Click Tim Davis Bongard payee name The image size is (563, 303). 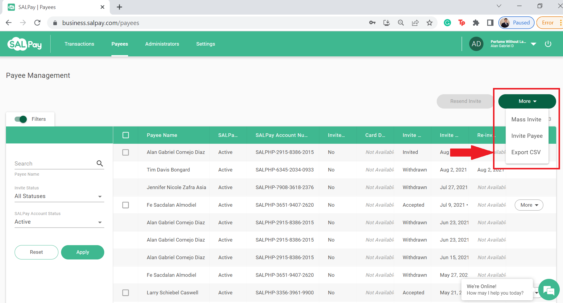(168, 170)
